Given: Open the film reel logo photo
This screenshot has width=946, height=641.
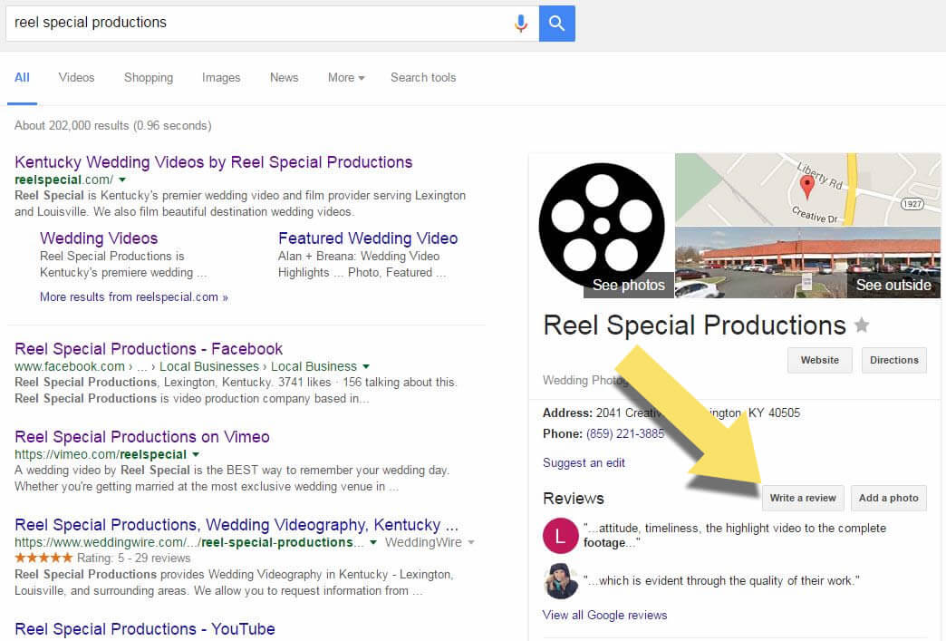Looking at the screenshot, I should coord(602,226).
